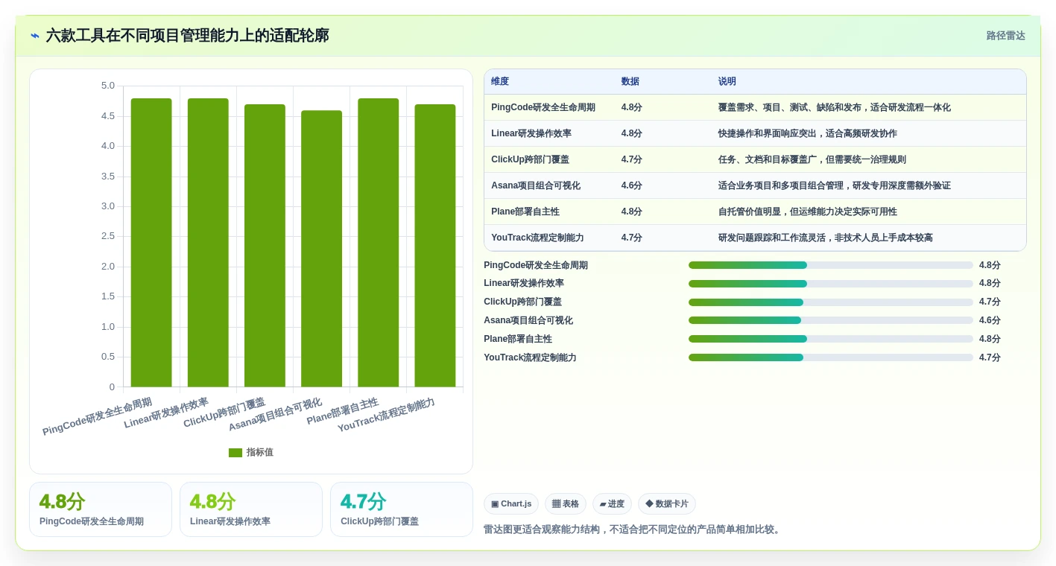
Task: Click the Asana bar in the chart
Action: tap(321, 249)
